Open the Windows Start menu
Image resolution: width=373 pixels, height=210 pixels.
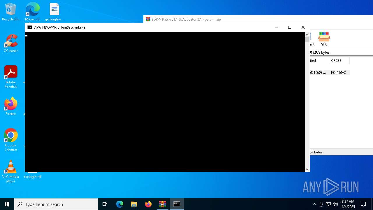7,204
